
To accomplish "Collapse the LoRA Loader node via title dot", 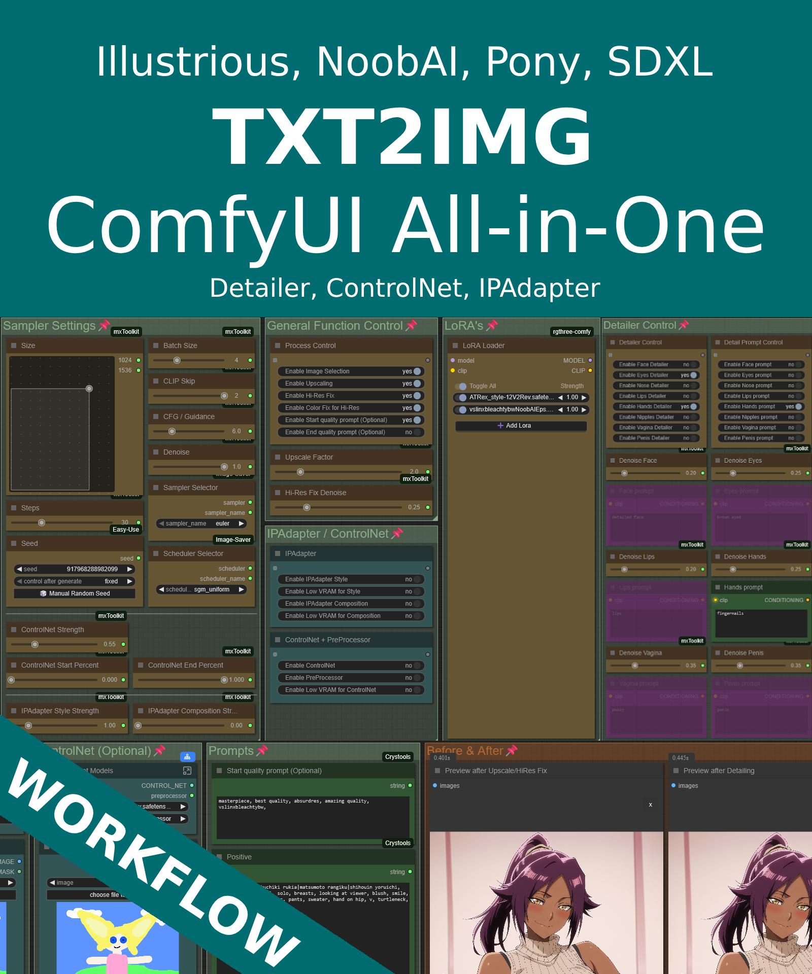I will coord(455,345).
